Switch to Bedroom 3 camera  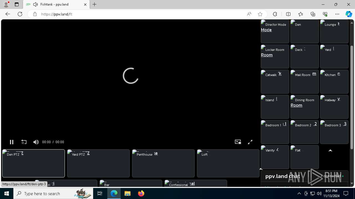(334, 132)
